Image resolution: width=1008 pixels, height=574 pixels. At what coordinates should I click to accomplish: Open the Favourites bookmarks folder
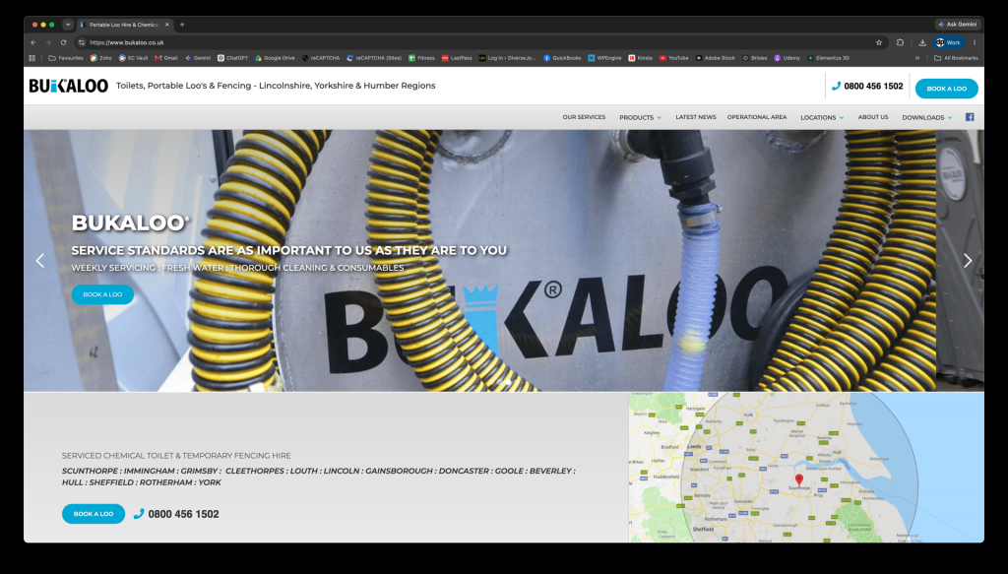[66, 58]
